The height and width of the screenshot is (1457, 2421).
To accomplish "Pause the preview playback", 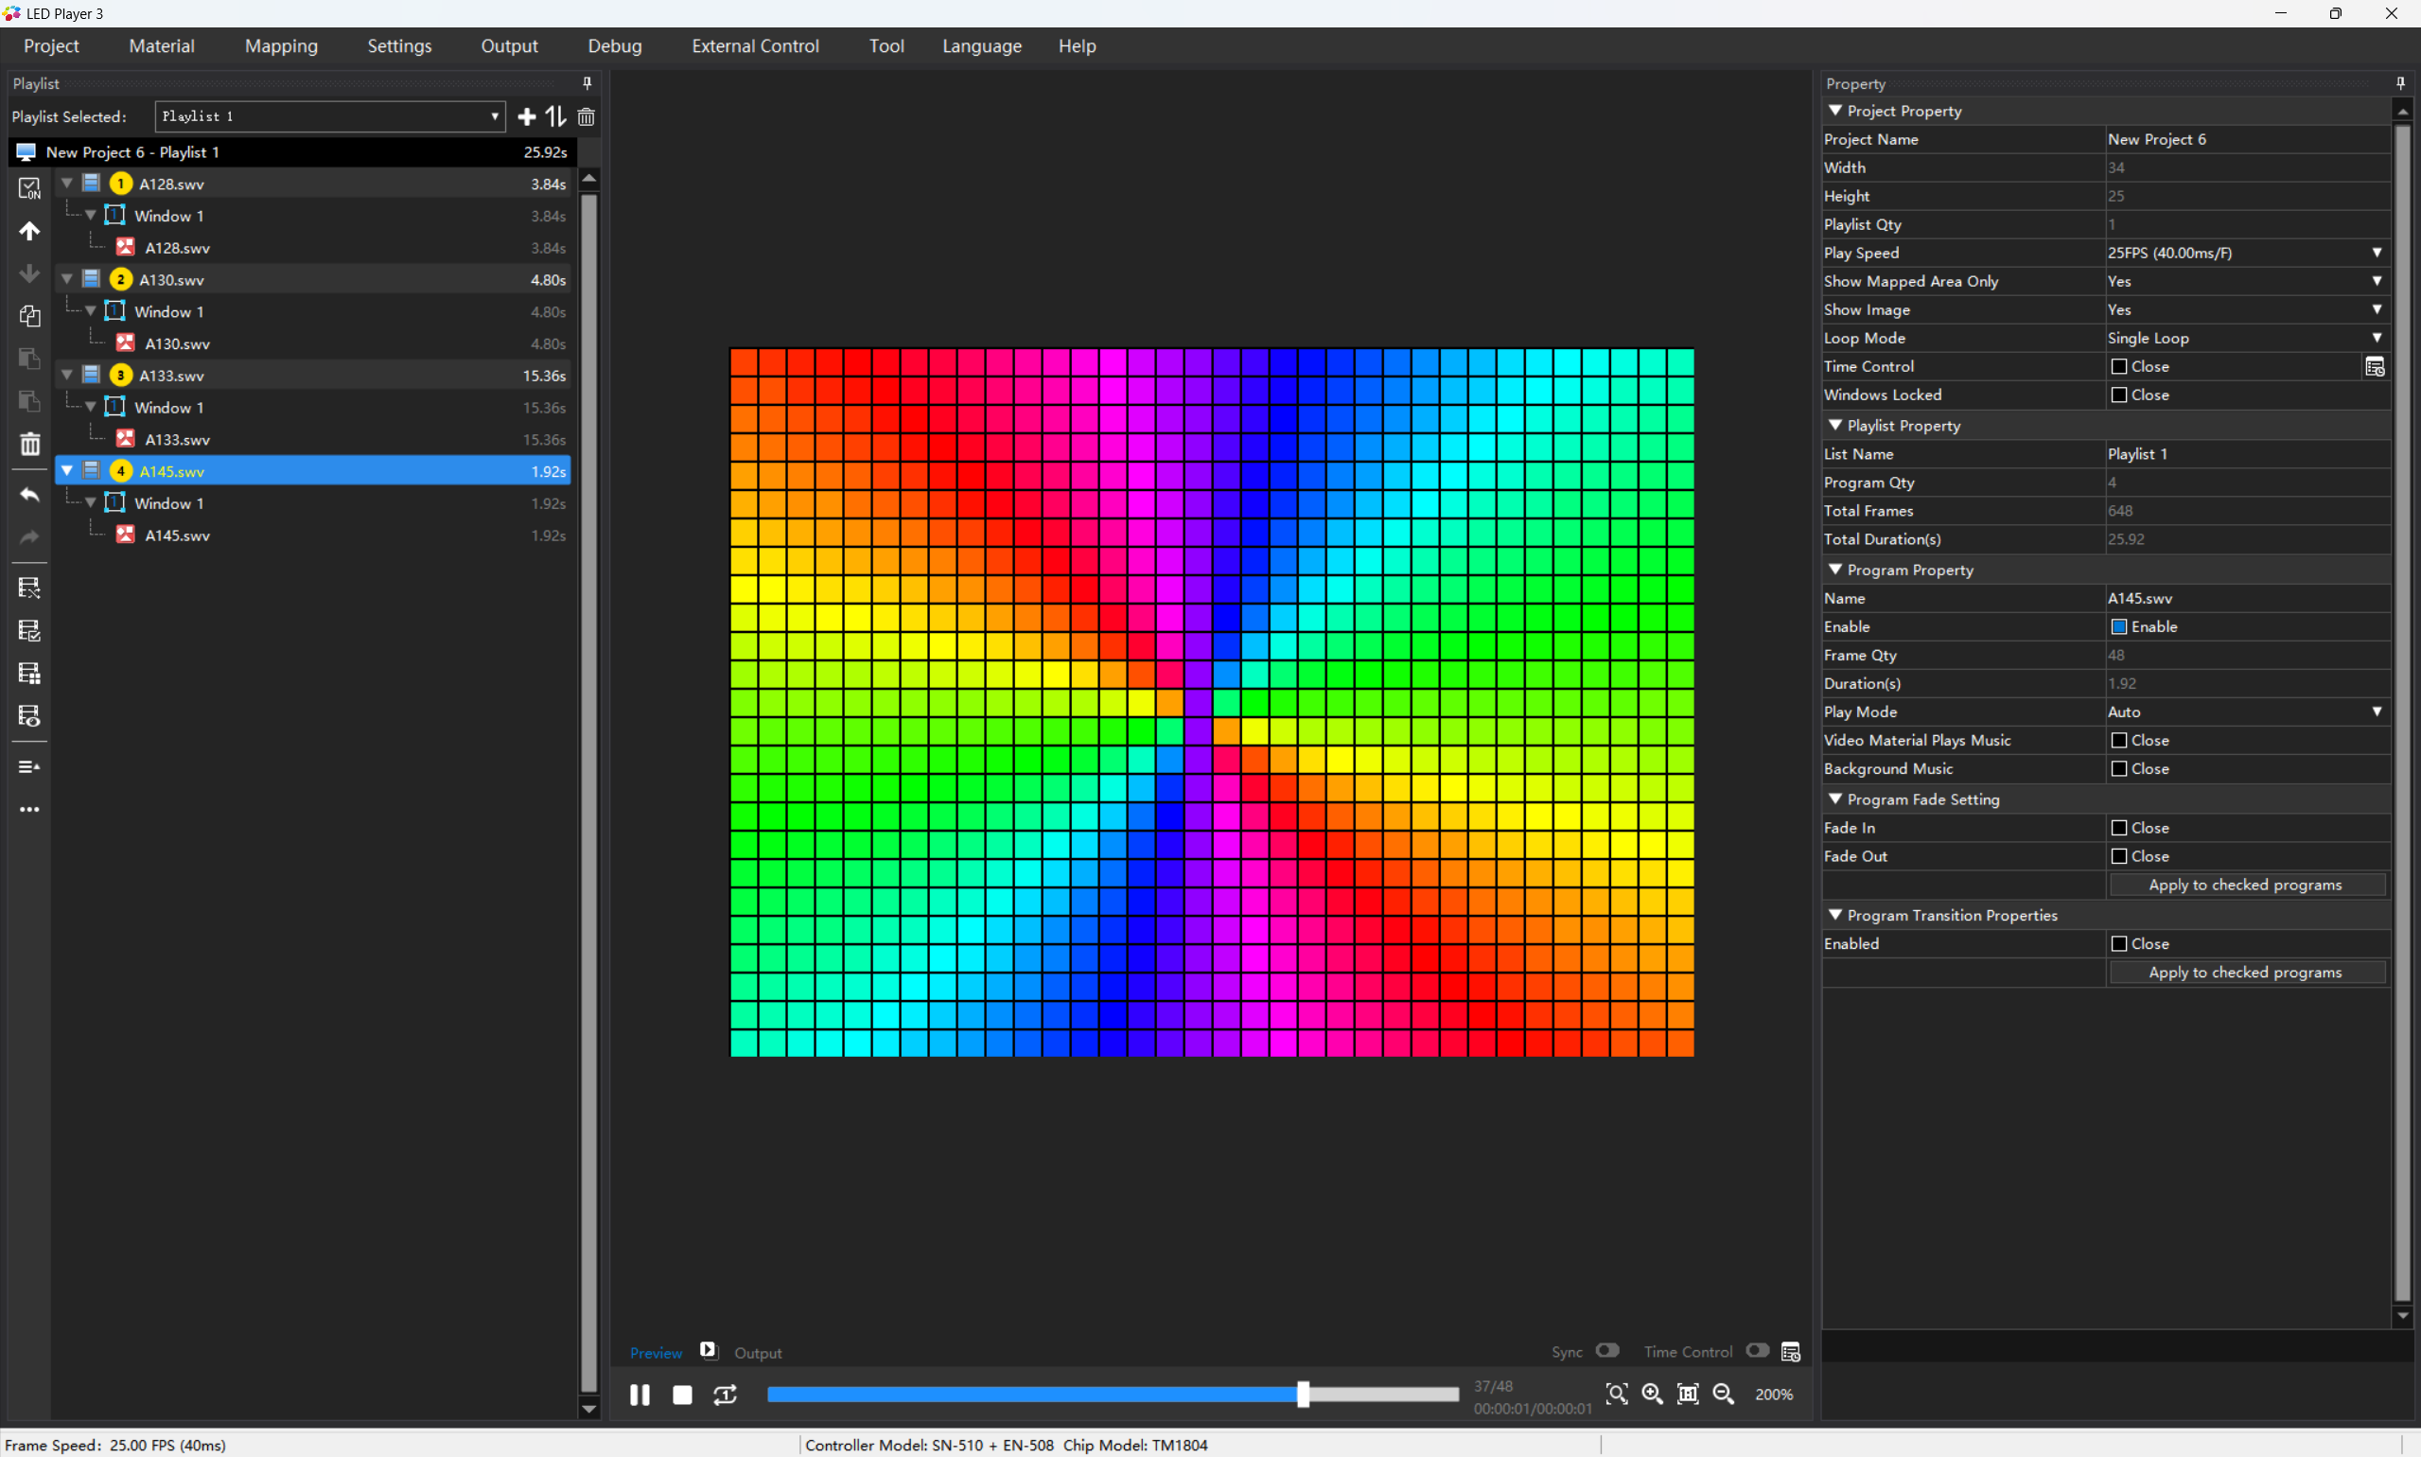I will 640,1395.
